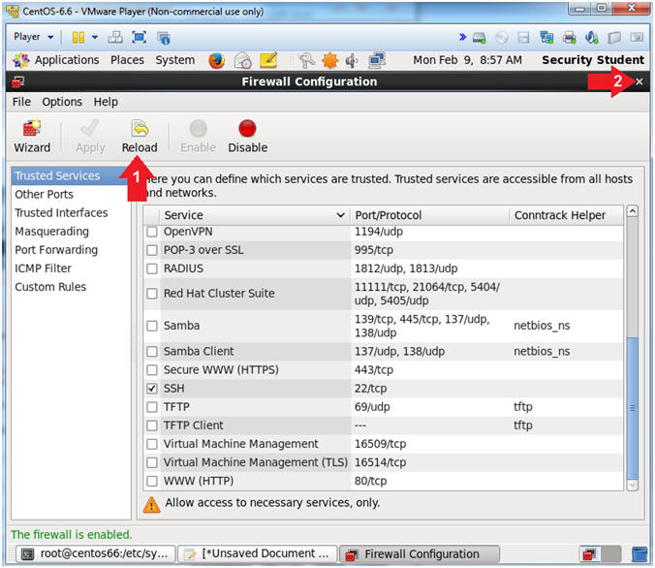
Task: Uncheck the SSH service checkbox
Action: [152, 389]
